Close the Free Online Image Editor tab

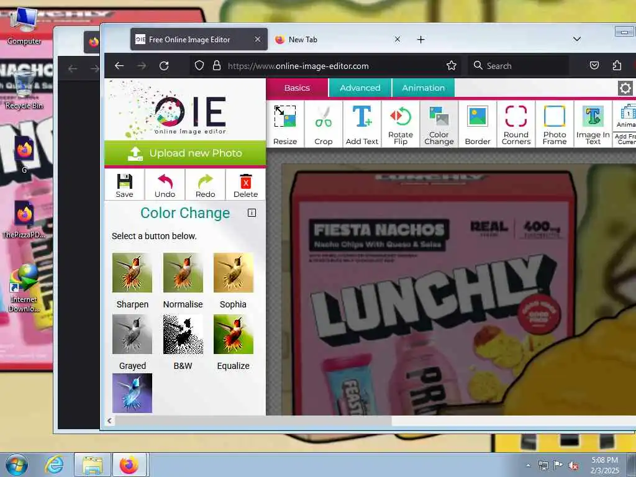tap(258, 39)
